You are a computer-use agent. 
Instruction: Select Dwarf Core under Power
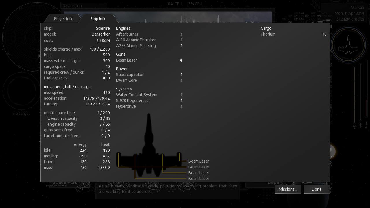[x=126, y=80]
